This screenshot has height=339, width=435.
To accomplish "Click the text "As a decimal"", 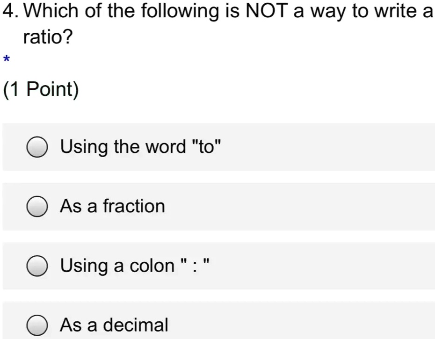I will click(x=114, y=324).
